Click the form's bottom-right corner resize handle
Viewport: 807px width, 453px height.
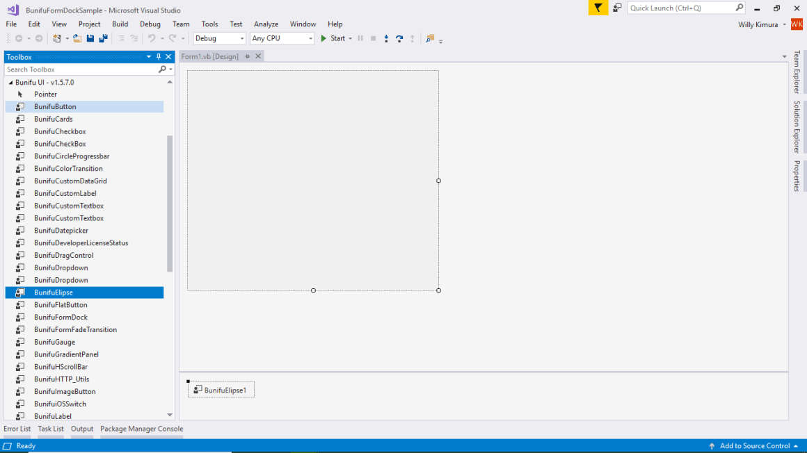[438, 290]
